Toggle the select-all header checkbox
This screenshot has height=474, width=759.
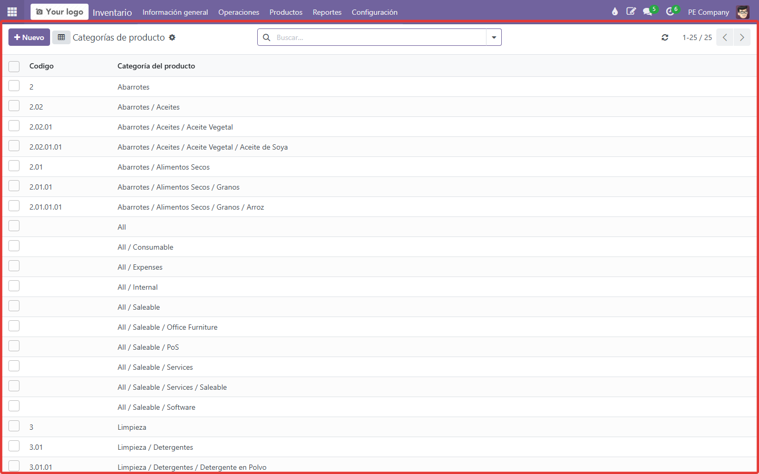[14, 66]
